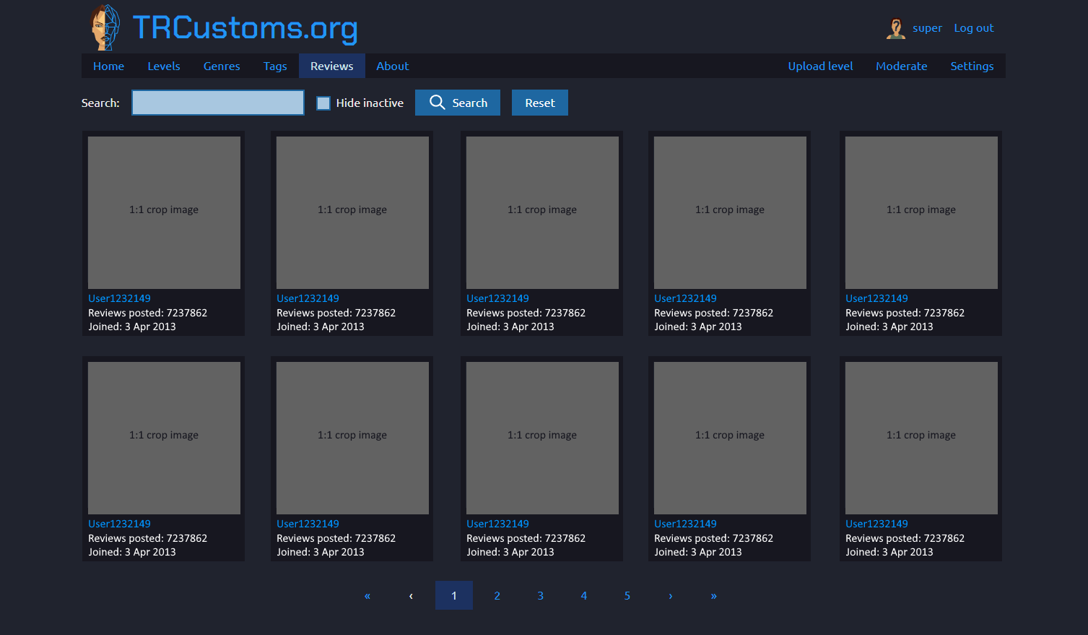
Task: Reset the search filters
Action: coord(539,102)
